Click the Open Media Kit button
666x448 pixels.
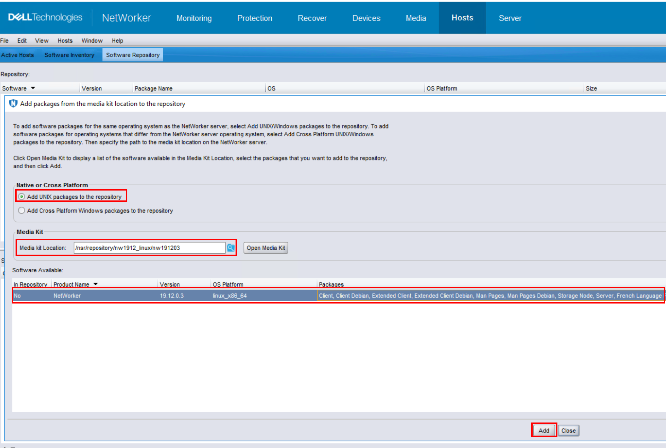pyautogui.click(x=266, y=248)
